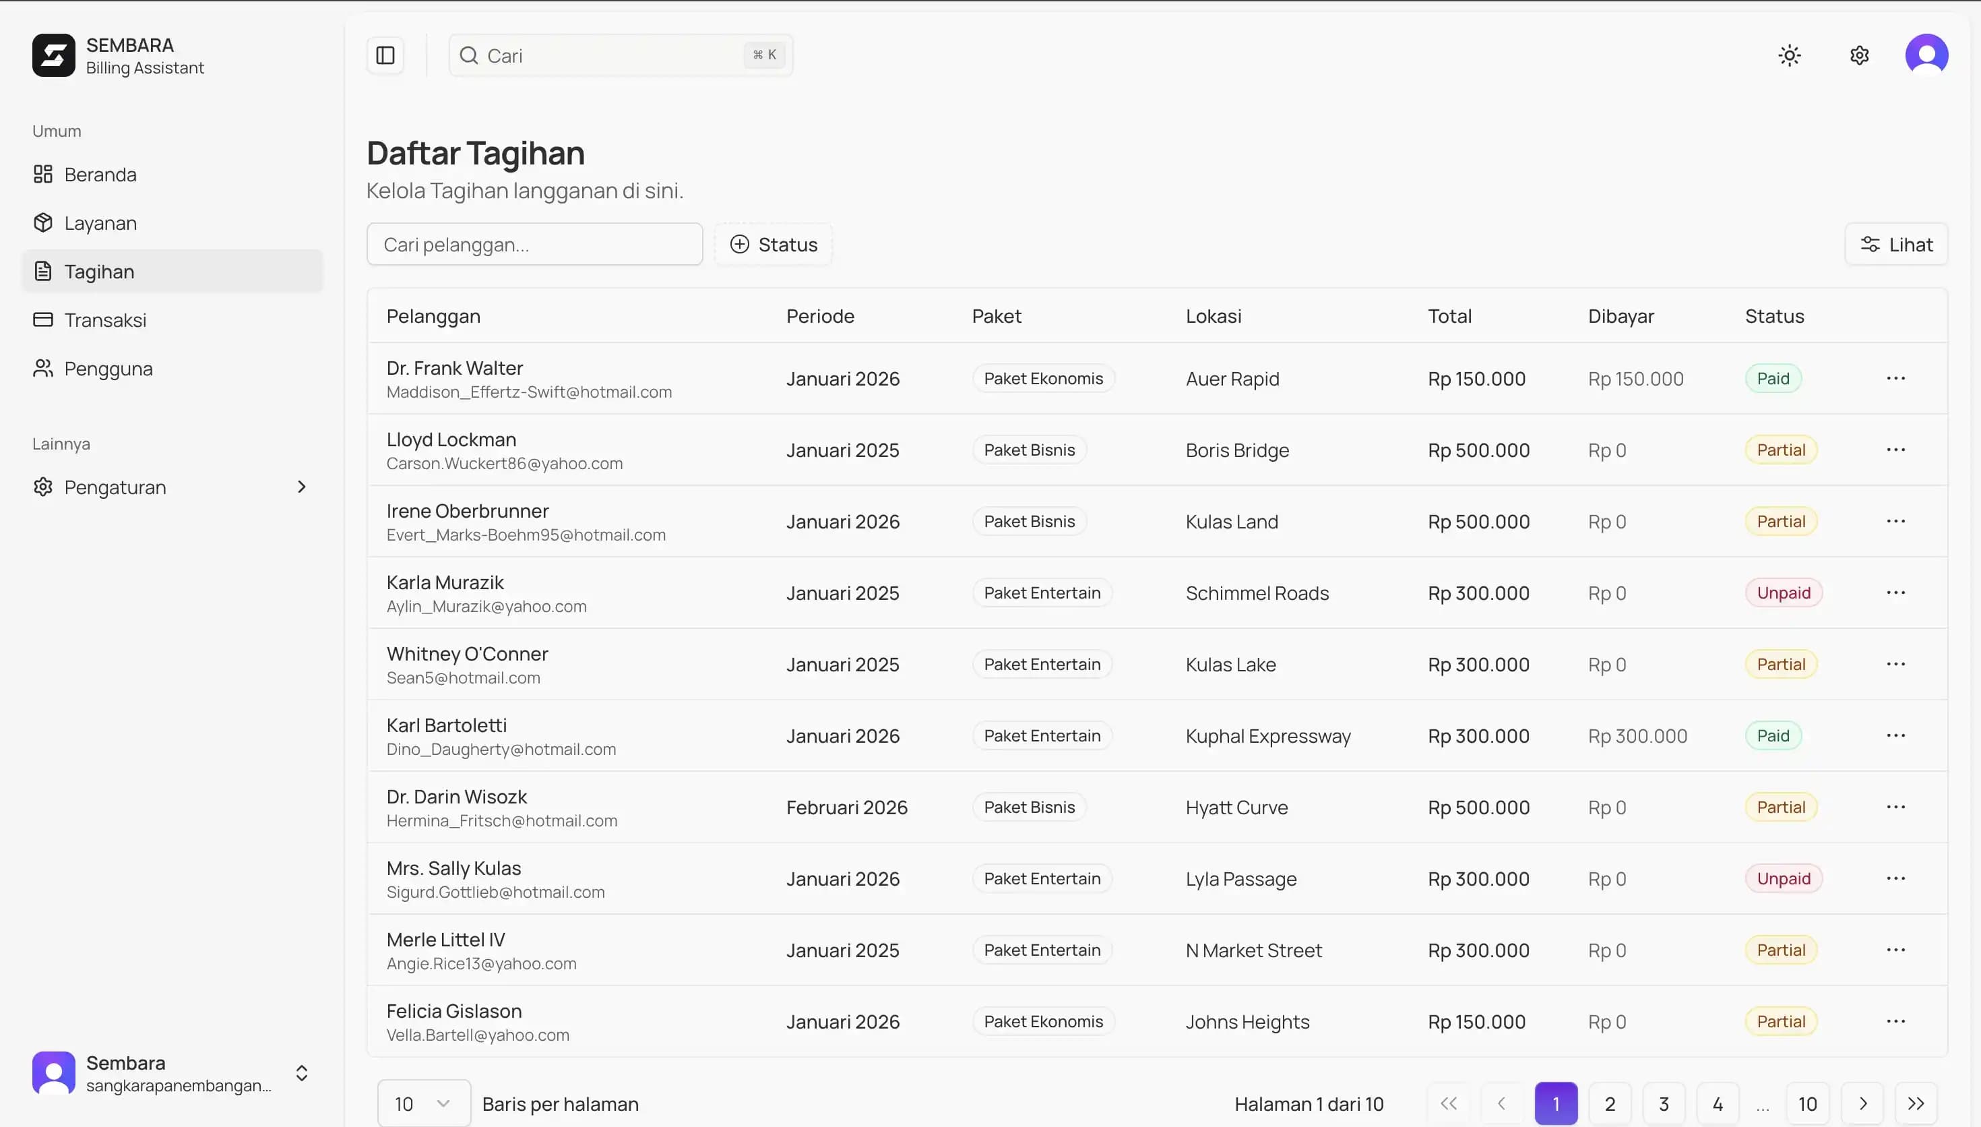The image size is (1981, 1127).
Task: Open Transaksi in sidebar
Action: click(105, 319)
